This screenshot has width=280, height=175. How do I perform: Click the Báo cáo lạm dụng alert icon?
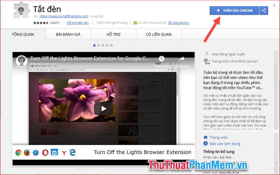(x=206, y=143)
